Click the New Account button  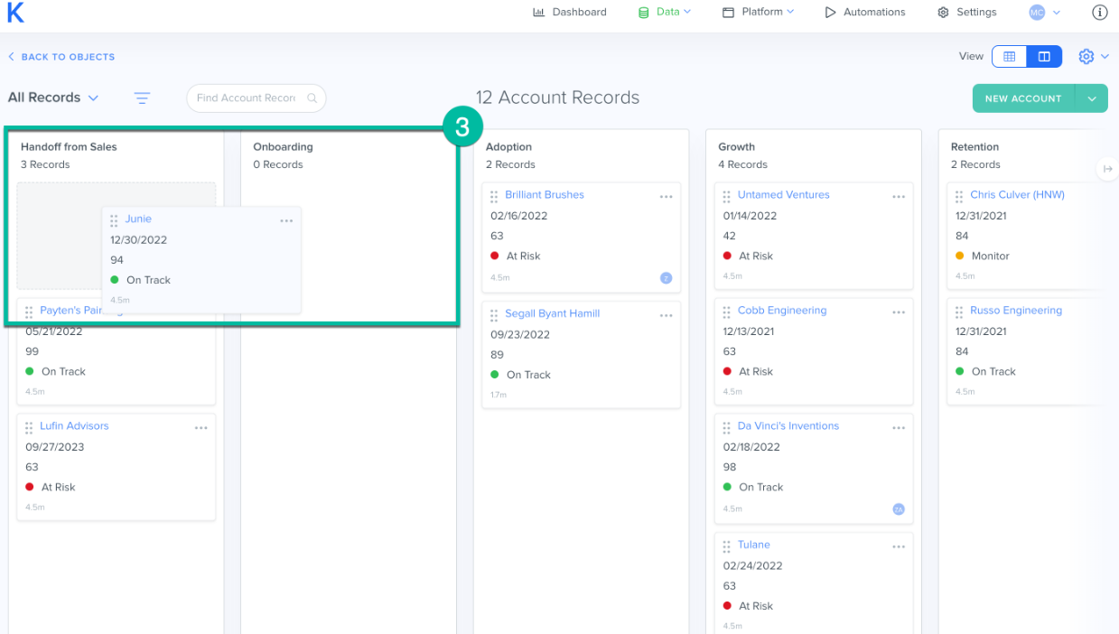pos(1023,98)
